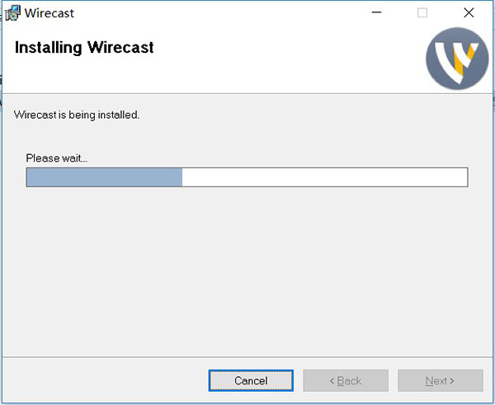Click the "Wirecast is being installed." message

tap(77, 115)
